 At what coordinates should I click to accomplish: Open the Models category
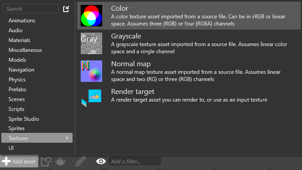pos(17,60)
